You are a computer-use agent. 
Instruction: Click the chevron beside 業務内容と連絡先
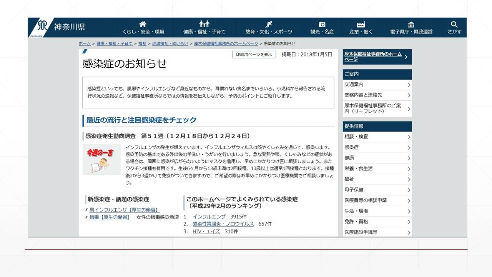click(x=409, y=95)
